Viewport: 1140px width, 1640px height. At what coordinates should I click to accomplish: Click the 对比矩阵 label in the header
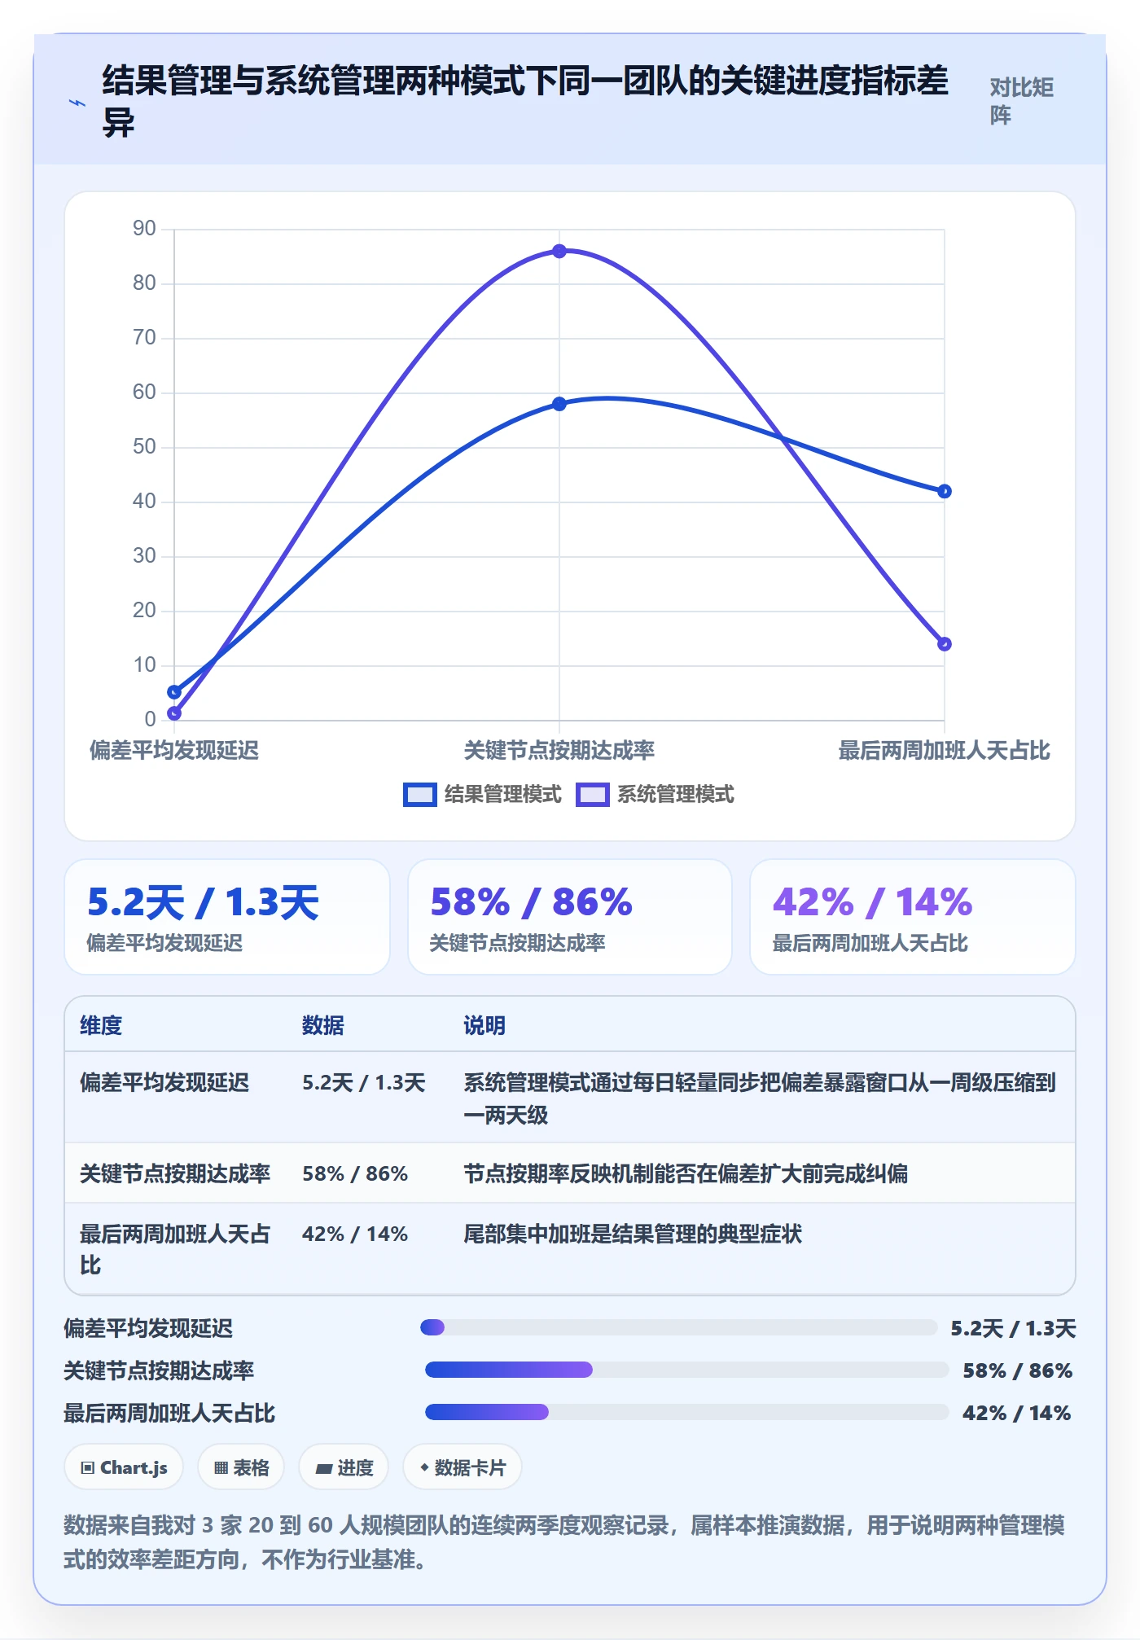coord(1022,101)
